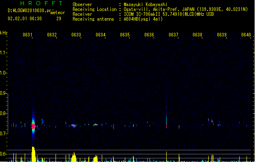Click the 0631 time marker

point(28,35)
